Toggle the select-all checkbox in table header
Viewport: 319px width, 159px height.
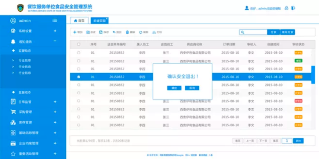[79, 44]
